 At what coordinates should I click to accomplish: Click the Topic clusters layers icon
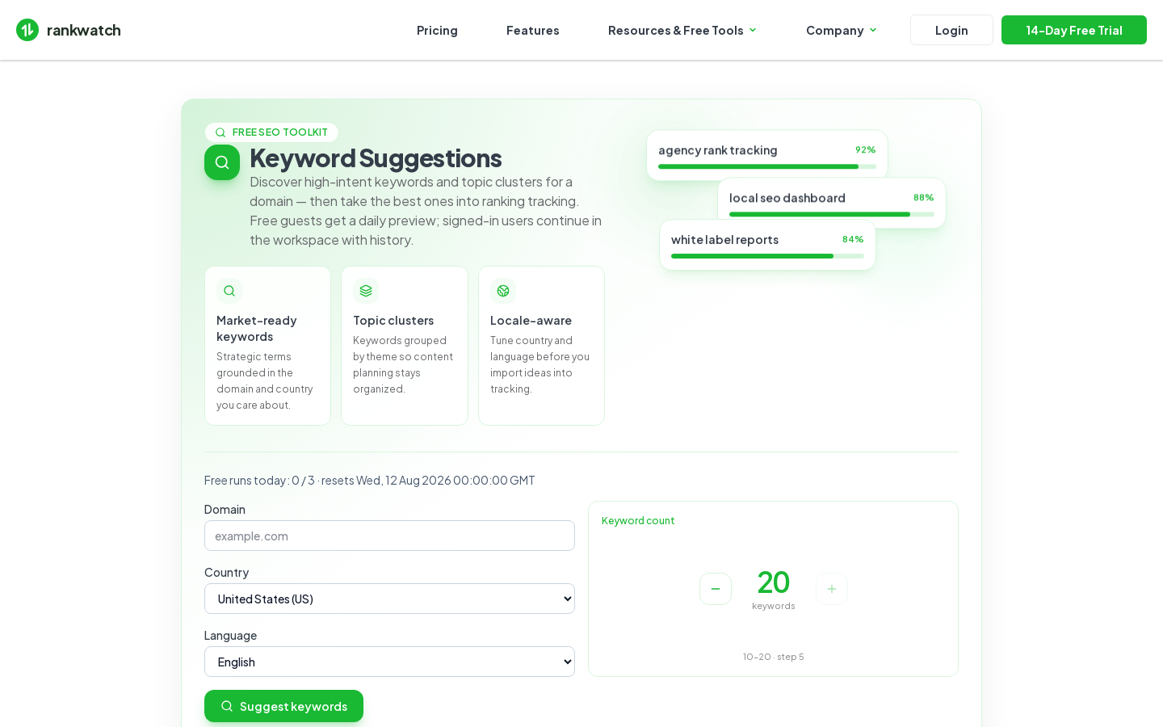(366, 291)
